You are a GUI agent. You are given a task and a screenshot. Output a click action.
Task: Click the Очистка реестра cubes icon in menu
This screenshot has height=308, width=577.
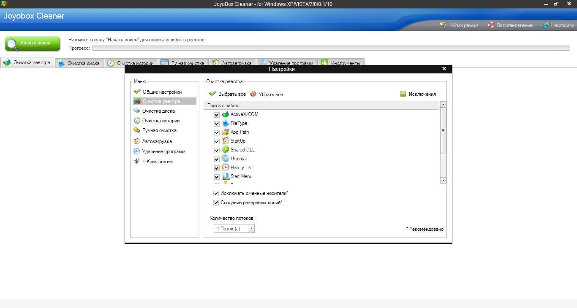tap(137, 101)
